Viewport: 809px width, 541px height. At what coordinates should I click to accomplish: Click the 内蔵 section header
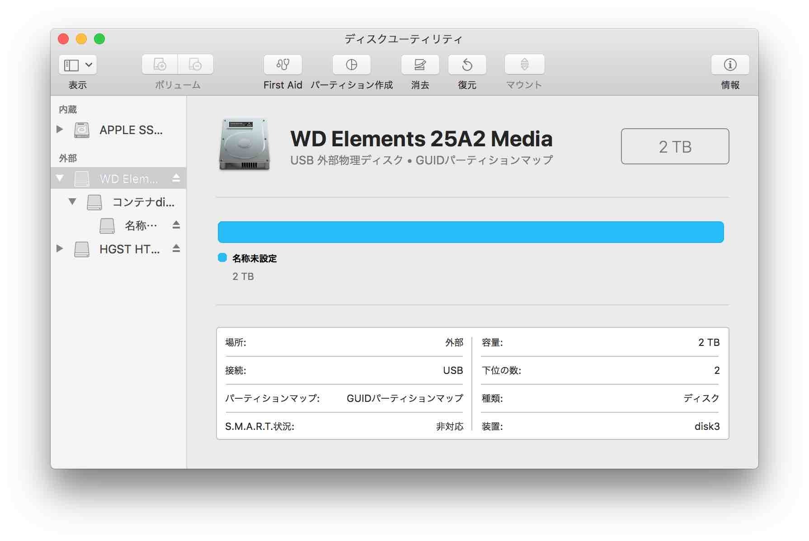click(68, 109)
